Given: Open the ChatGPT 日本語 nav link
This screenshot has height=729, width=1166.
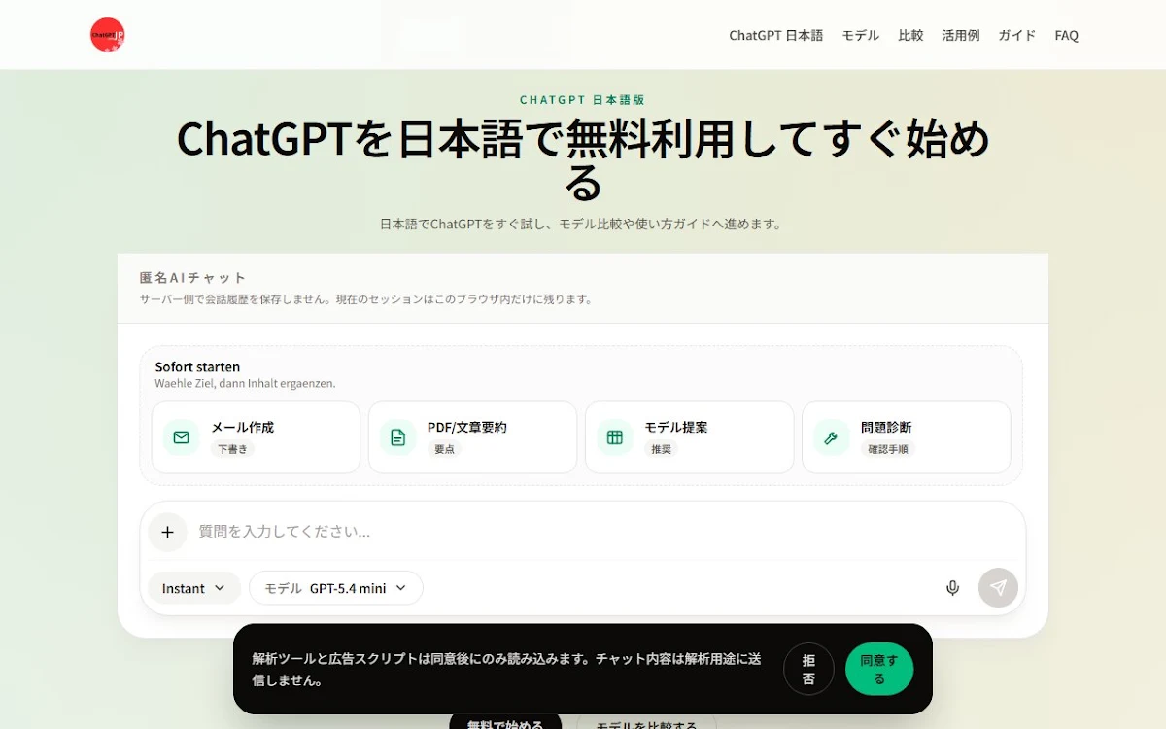Looking at the screenshot, I should point(775,35).
